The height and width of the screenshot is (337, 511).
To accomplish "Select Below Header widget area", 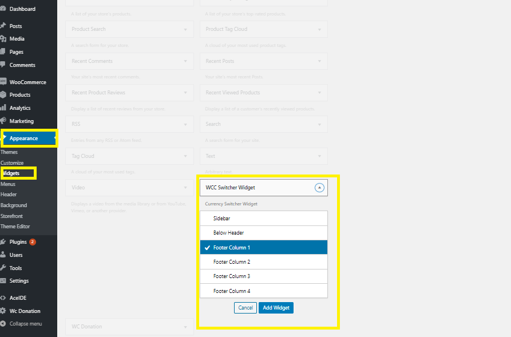I will coord(263,232).
